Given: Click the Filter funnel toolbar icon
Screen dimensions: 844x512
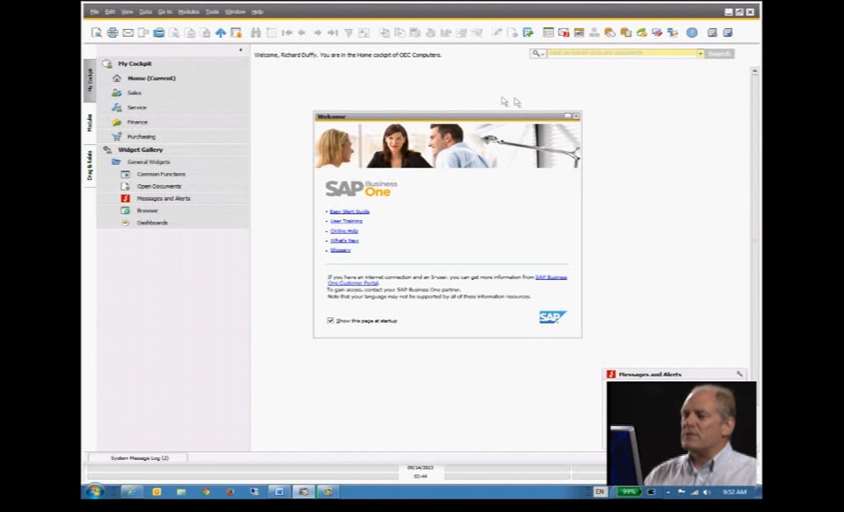Looking at the screenshot, I should coord(348,32).
